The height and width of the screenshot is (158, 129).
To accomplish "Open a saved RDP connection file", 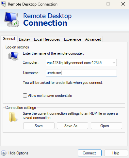I will pos(106,126).
